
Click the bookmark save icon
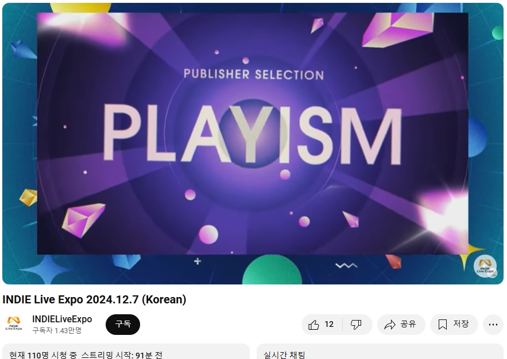(x=442, y=325)
